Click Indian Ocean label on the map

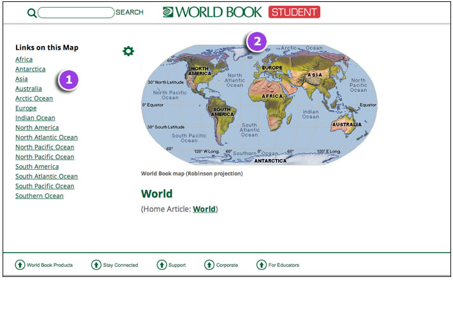click(311, 114)
